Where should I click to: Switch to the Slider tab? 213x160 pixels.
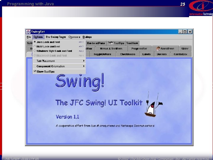point(185,49)
